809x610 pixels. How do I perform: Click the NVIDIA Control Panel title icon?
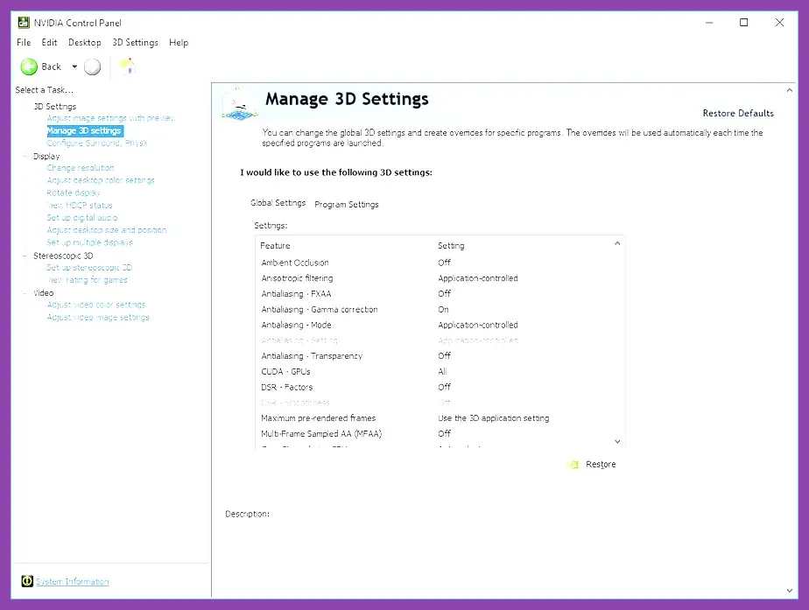click(24, 22)
